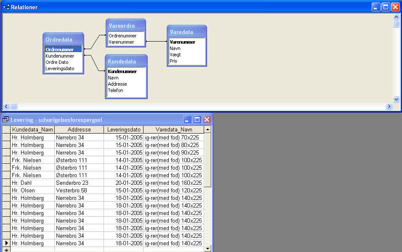Minimize the Levering query window

click(x=188, y=120)
